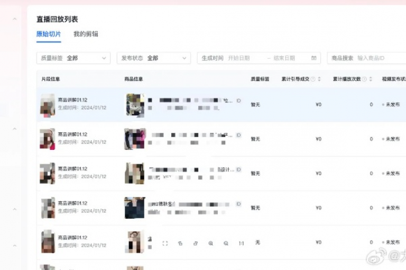Click the 视频发布状态 column header
The height and width of the screenshot is (270, 406).
tap(394, 79)
